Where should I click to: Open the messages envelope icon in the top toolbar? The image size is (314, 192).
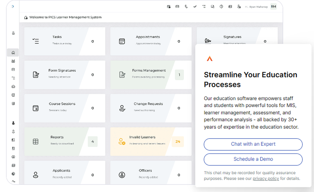pos(177,6)
